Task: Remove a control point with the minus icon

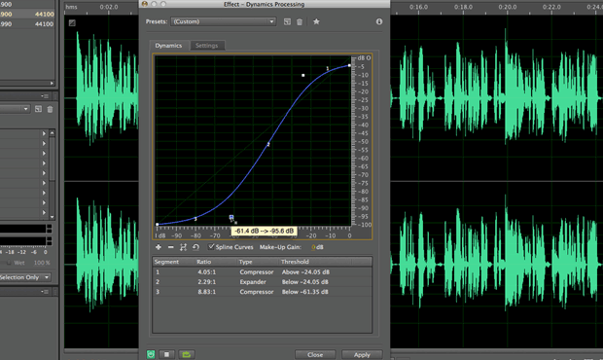Action: pos(171,247)
